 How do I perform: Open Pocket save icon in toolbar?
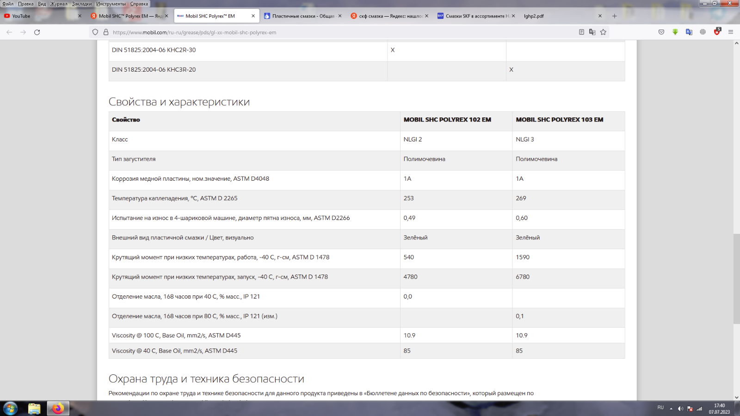[x=661, y=32]
